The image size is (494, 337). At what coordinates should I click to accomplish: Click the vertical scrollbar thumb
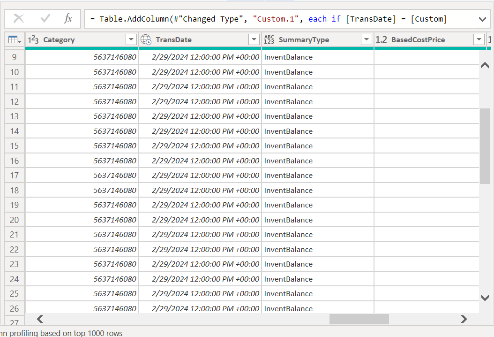[x=485, y=146]
